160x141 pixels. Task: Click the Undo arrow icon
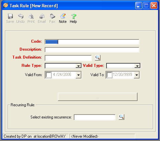[21, 16]
